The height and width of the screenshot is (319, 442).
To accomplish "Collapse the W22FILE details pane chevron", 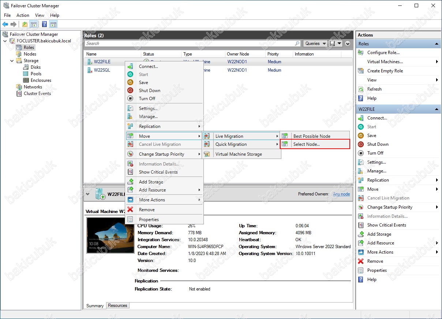I will (x=87, y=194).
